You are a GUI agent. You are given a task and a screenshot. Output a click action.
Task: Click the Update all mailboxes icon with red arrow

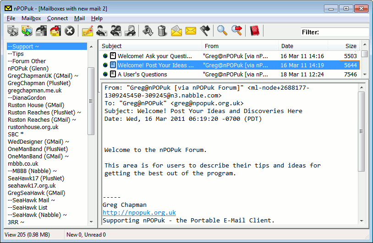coord(55,31)
